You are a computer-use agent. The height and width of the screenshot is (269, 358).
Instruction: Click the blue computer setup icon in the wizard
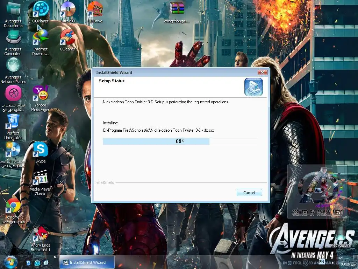point(253,87)
